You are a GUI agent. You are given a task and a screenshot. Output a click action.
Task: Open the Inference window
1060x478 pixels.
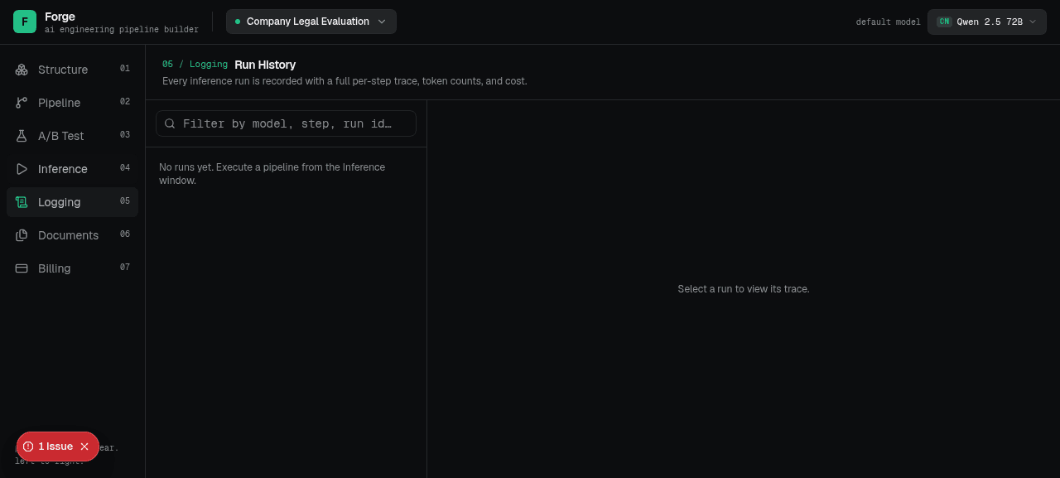(x=72, y=169)
